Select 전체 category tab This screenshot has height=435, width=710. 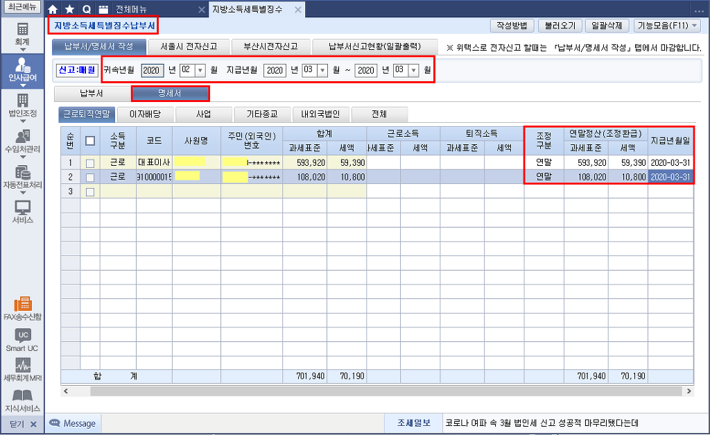point(379,114)
